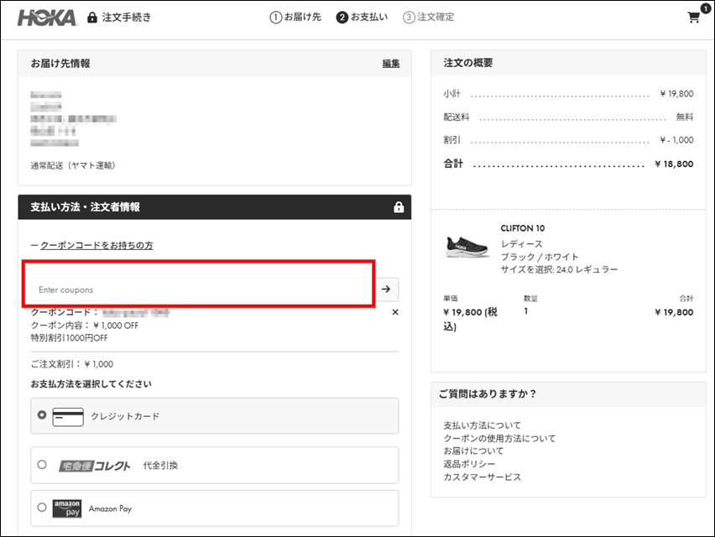The height and width of the screenshot is (537, 715).
Task: Select 代金引換 payment radio button
Action: click(x=42, y=465)
